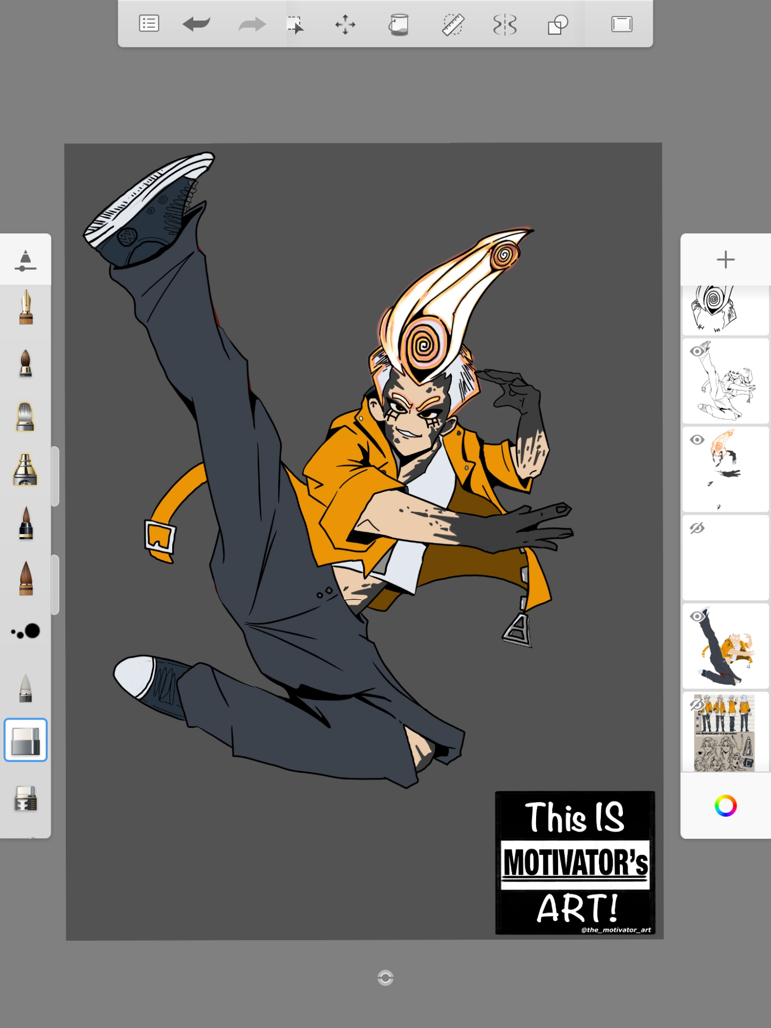Open the draw shapes tool
Viewport: 771px width, 1028px height.
(558, 24)
